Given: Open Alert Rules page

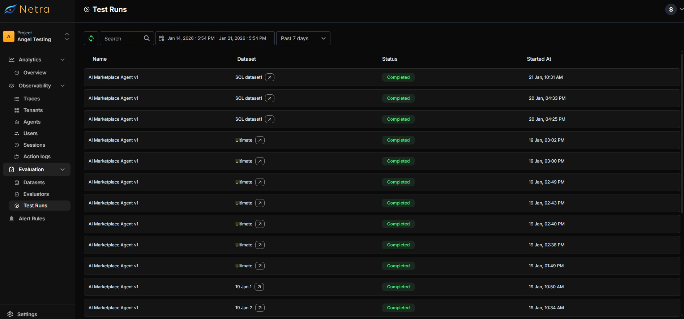Looking at the screenshot, I should tap(32, 219).
